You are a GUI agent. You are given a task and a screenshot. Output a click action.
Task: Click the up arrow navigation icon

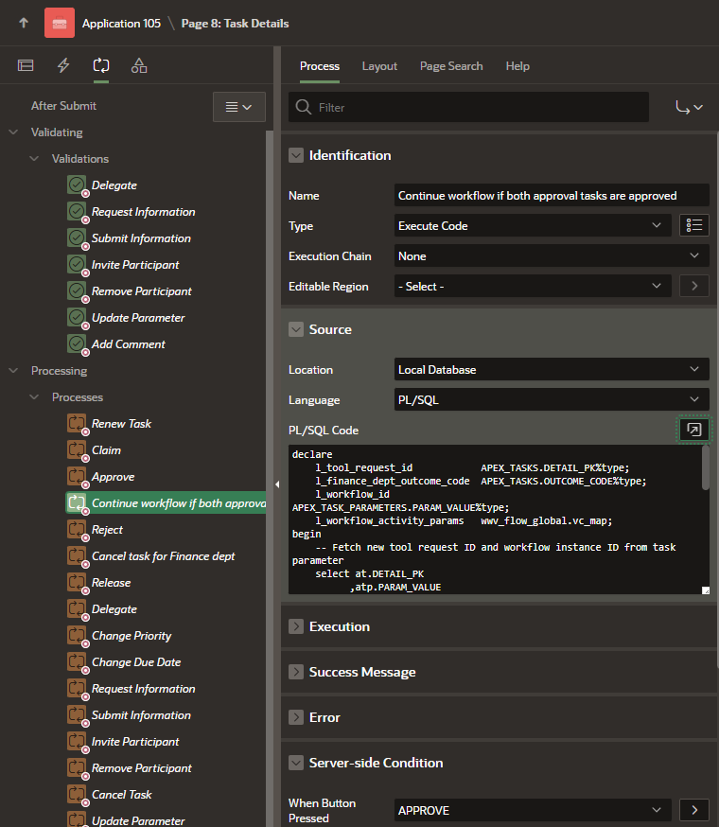23,23
